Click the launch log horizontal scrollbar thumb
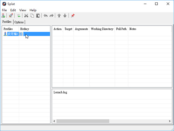 coord(83,121)
